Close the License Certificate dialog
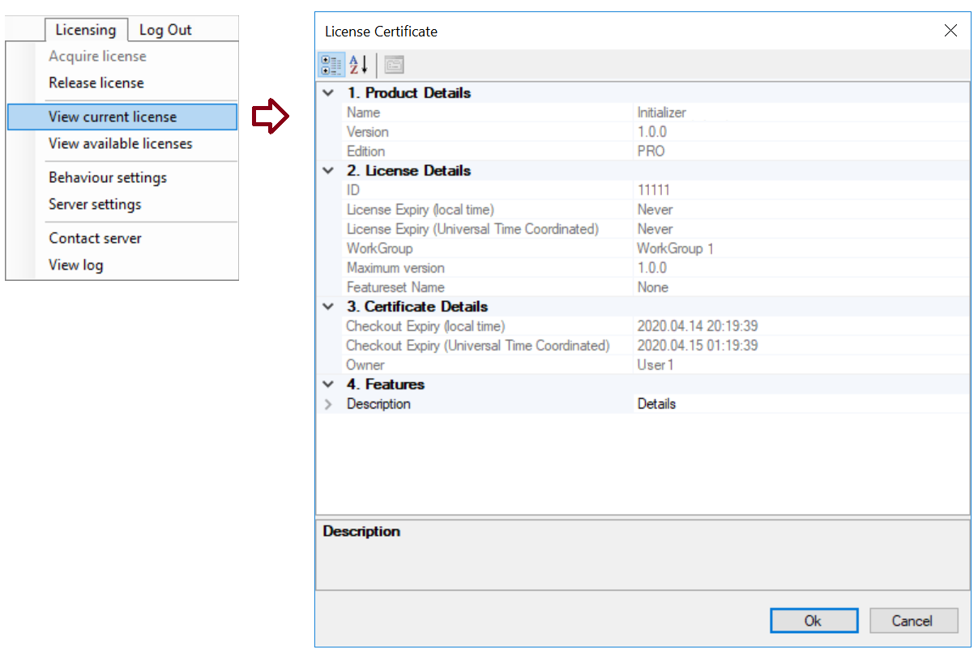The width and height of the screenshot is (978, 658). tap(950, 31)
